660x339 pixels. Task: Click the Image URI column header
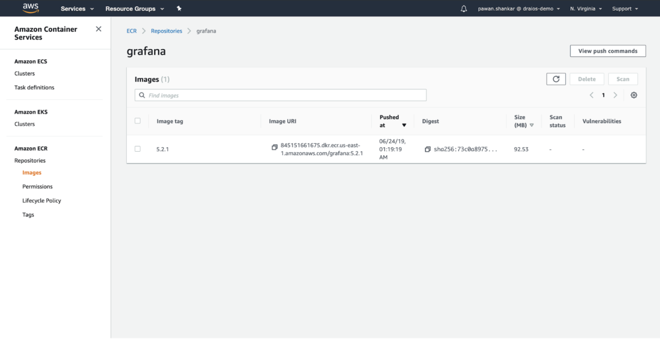(x=283, y=121)
